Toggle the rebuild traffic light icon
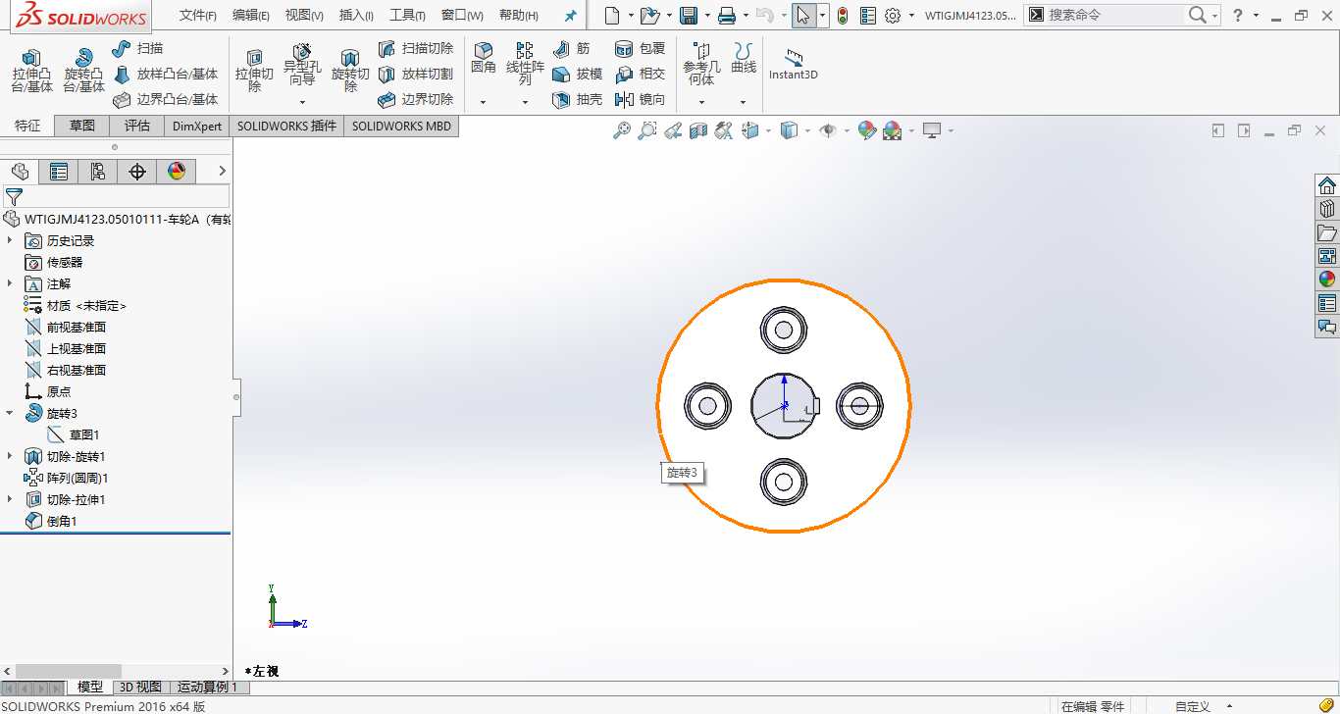Image resolution: width=1340 pixels, height=714 pixels. pyautogui.click(x=842, y=16)
